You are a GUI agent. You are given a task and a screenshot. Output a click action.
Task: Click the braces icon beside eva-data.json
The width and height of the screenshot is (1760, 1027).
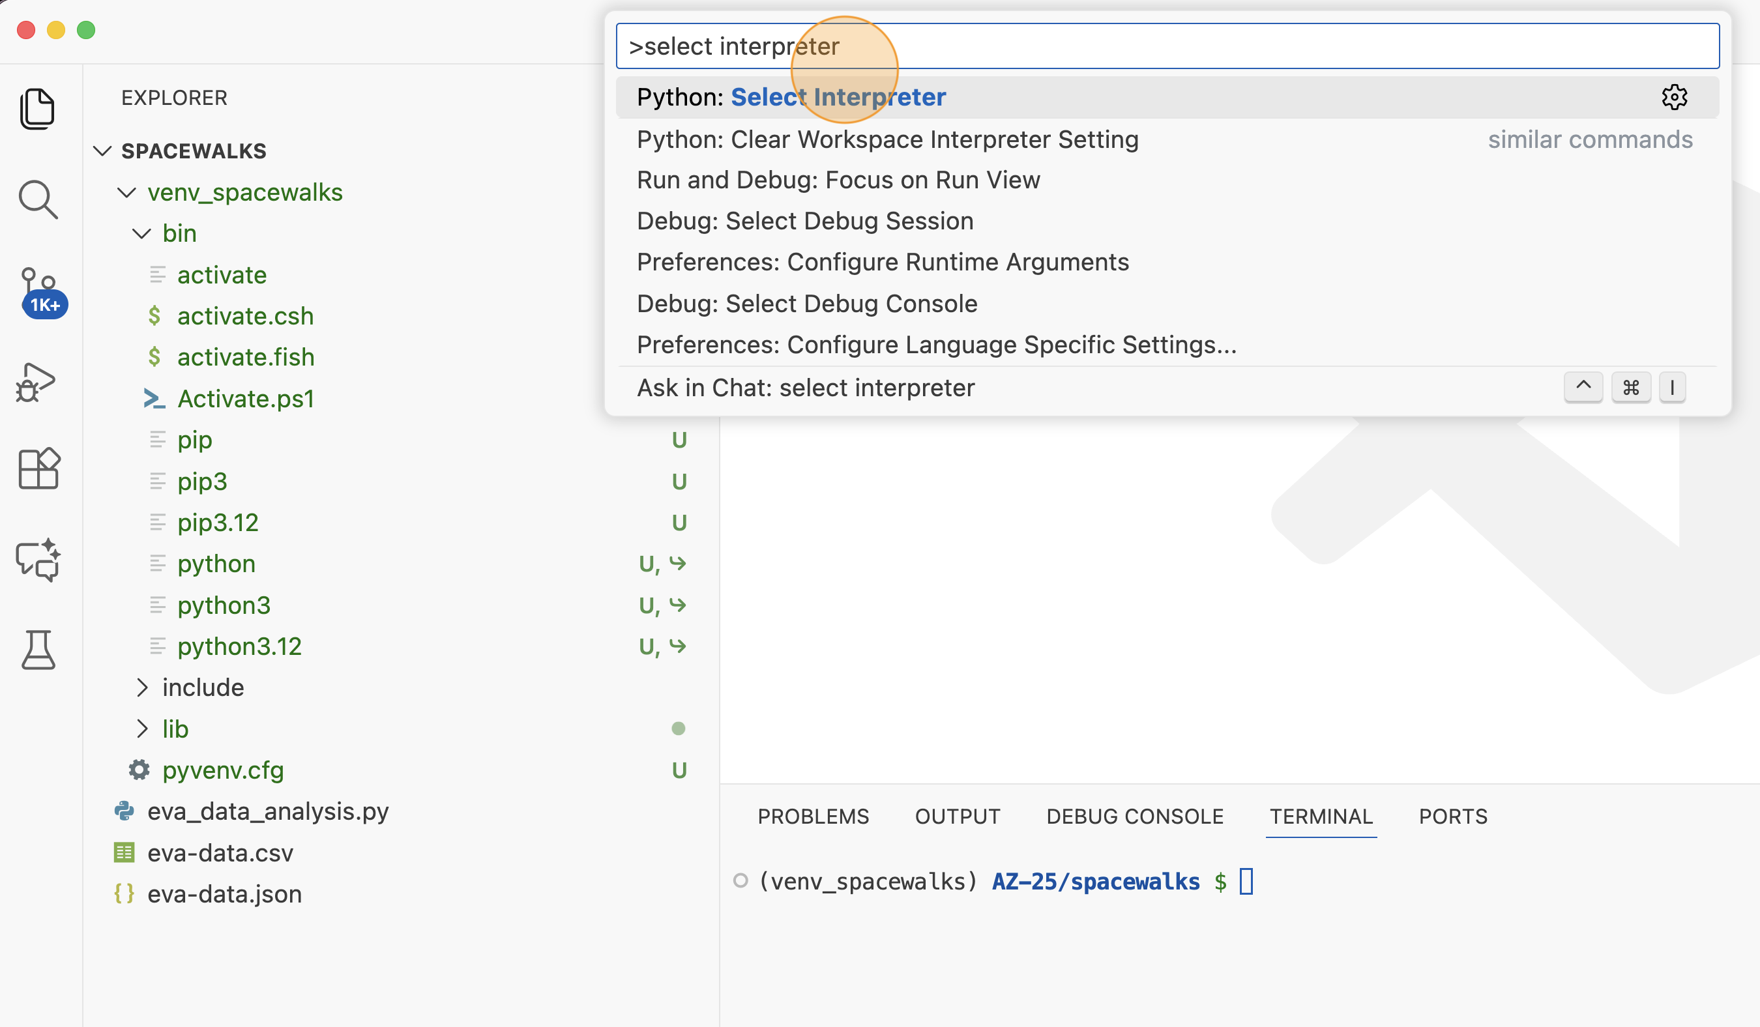[125, 893]
